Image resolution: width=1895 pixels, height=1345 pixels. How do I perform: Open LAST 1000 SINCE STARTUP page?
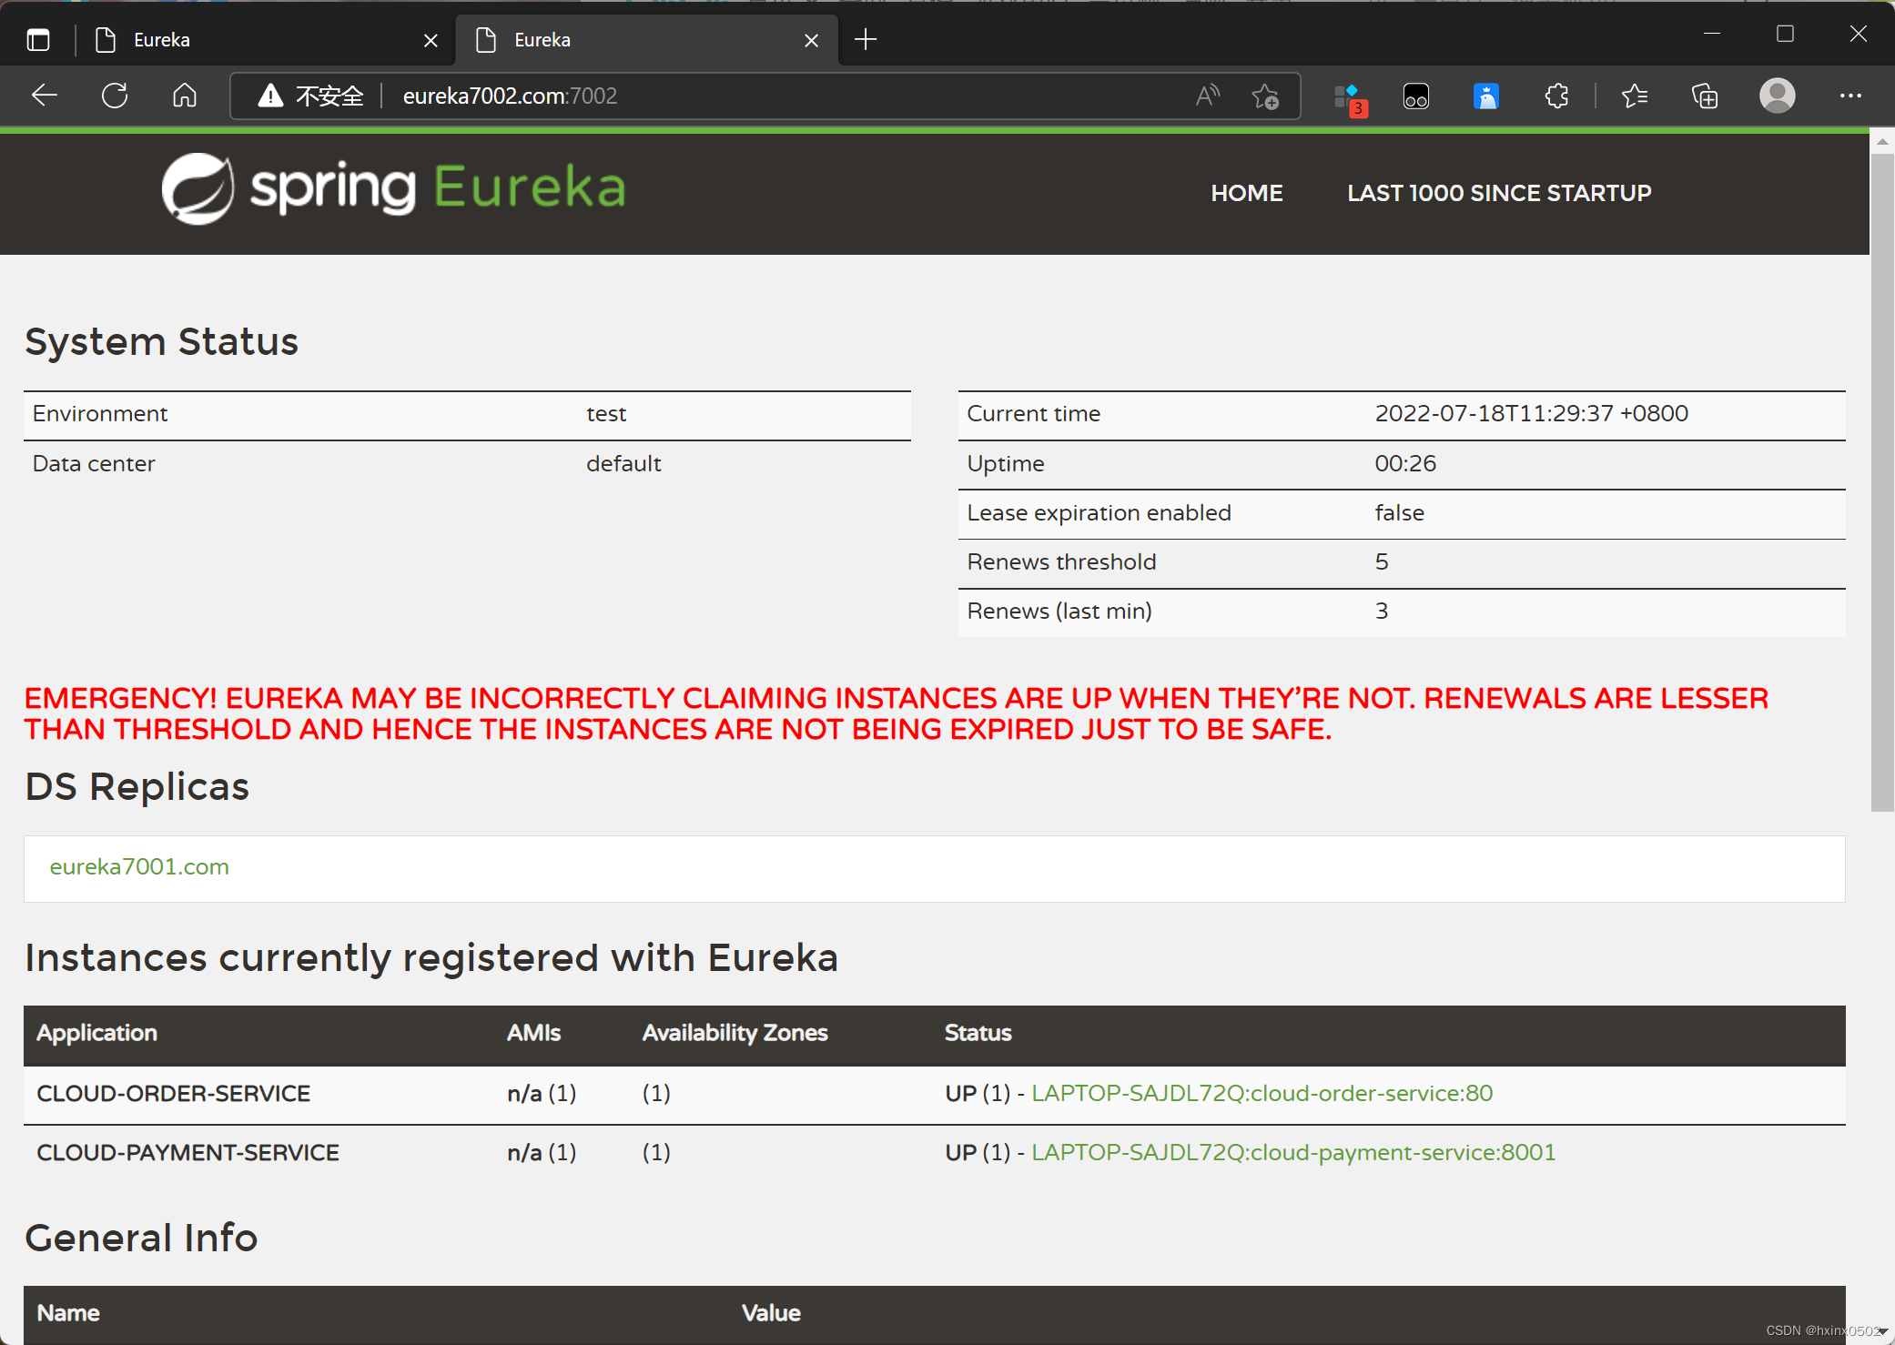tap(1499, 193)
